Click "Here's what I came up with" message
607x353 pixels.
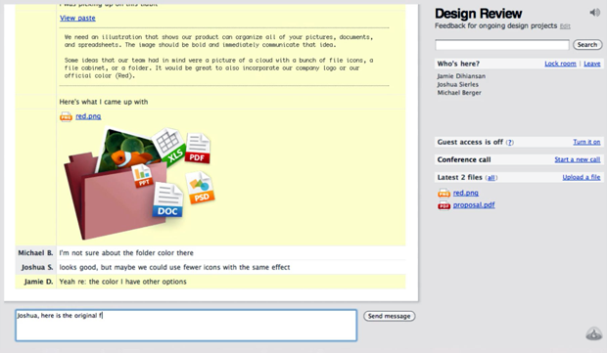tap(104, 102)
